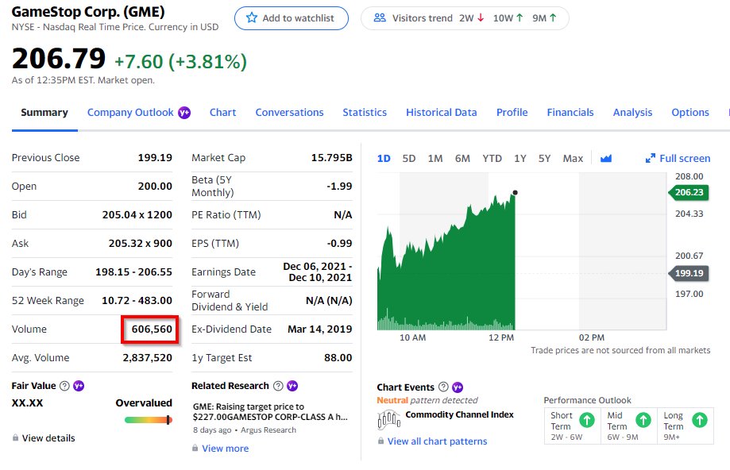Select the 5D chart range
Screen dimensions: 730x470
click(x=409, y=159)
